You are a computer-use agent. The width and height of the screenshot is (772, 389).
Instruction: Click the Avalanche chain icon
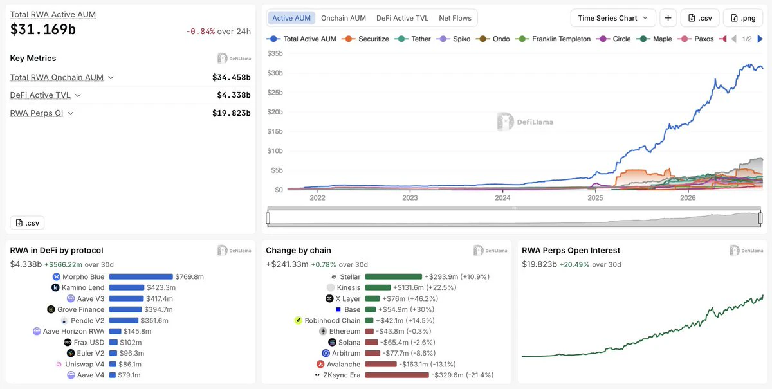[x=321, y=364]
